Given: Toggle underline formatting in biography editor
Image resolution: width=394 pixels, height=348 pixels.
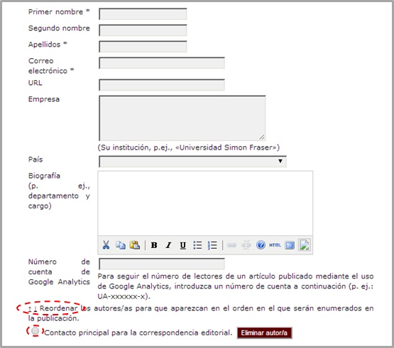Looking at the screenshot, I should click(x=183, y=245).
